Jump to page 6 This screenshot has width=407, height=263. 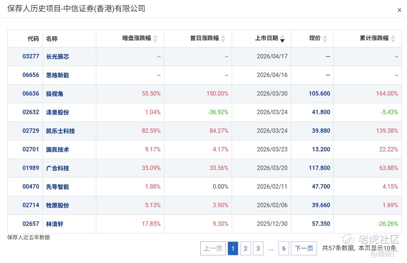point(284,248)
